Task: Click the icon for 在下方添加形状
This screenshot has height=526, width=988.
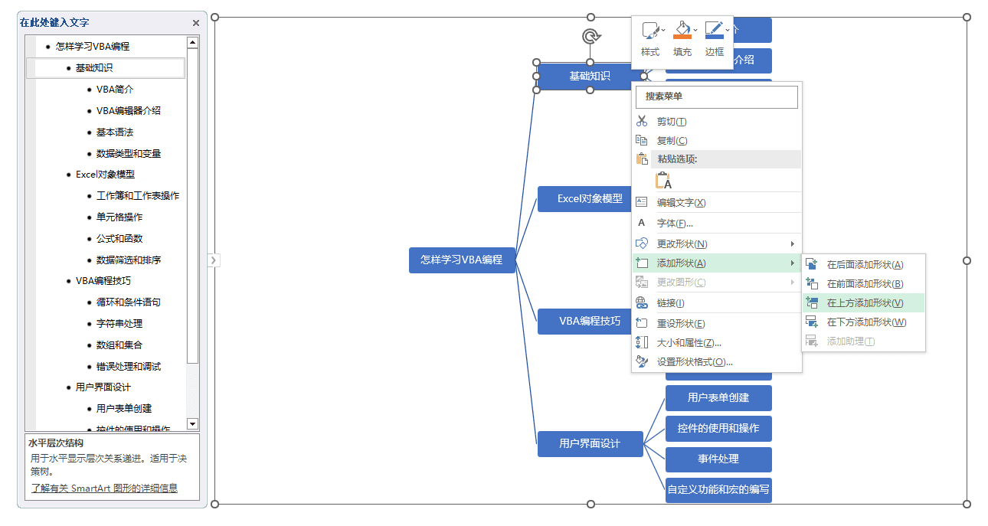Action: pyautogui.click(x=812, y=322)
